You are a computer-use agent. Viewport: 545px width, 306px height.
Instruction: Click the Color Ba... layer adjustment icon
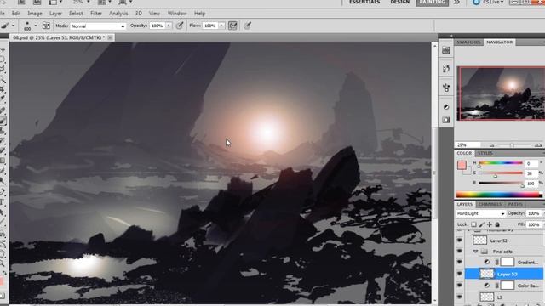click(486, 286)
